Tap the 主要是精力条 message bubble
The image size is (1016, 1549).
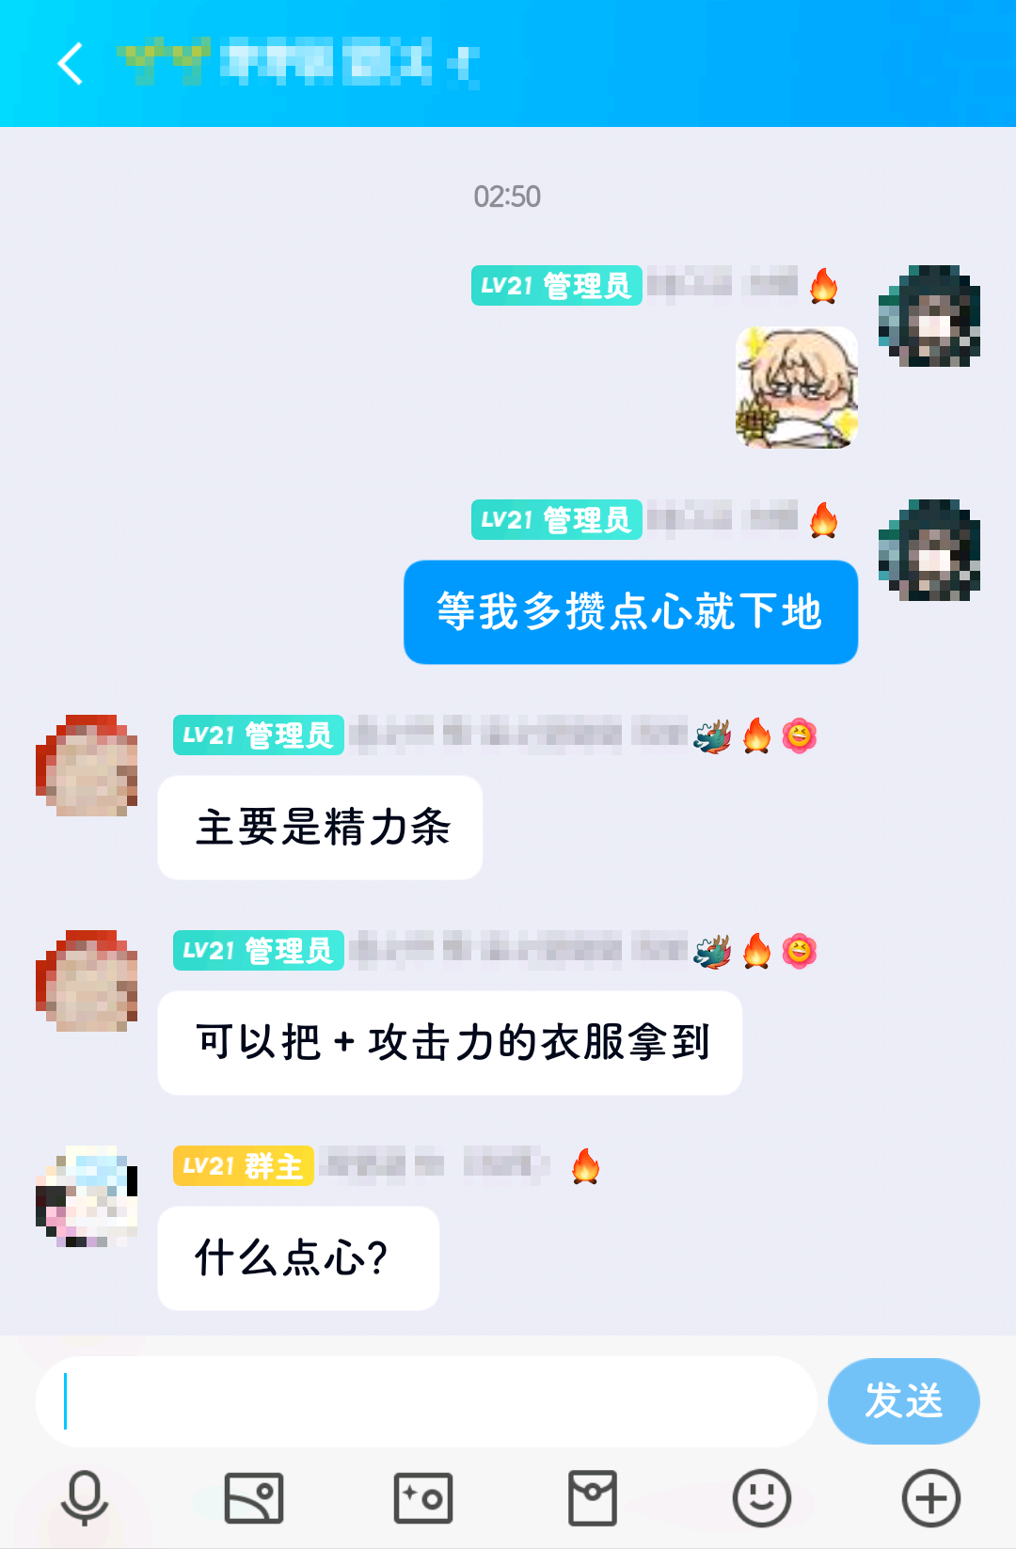pyautogui.click(x=320, y=828)
